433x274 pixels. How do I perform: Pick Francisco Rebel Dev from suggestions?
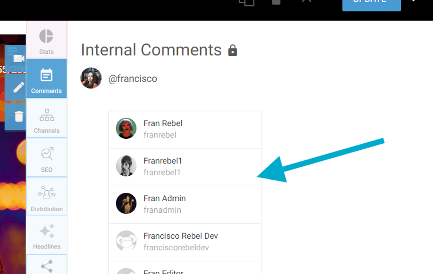pyautogui.click(x=185, y=242)
